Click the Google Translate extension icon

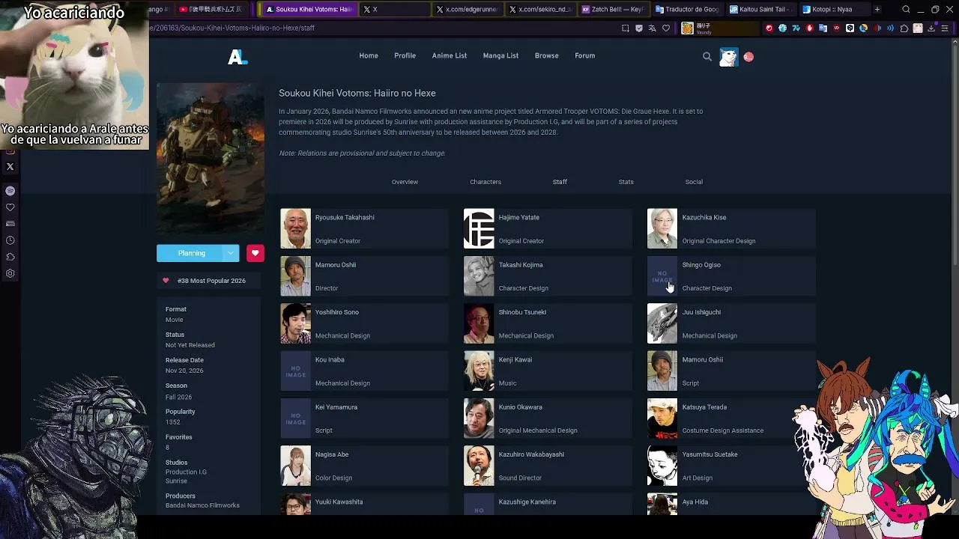point(823,28)
